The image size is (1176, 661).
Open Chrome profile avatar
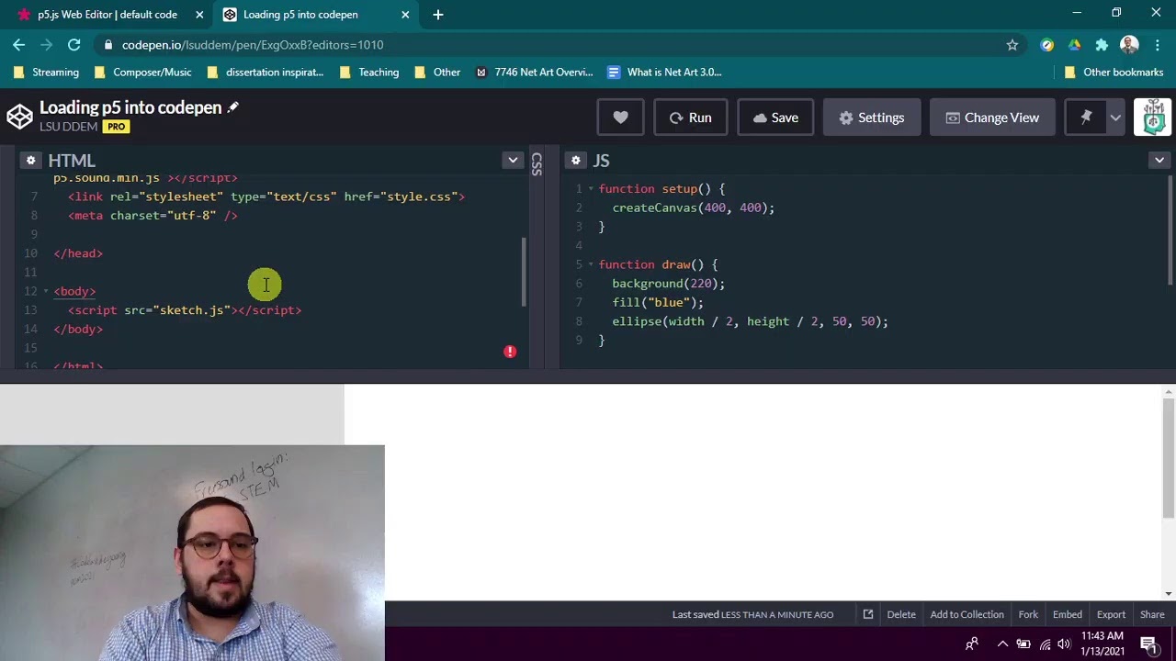(1129, 44)
